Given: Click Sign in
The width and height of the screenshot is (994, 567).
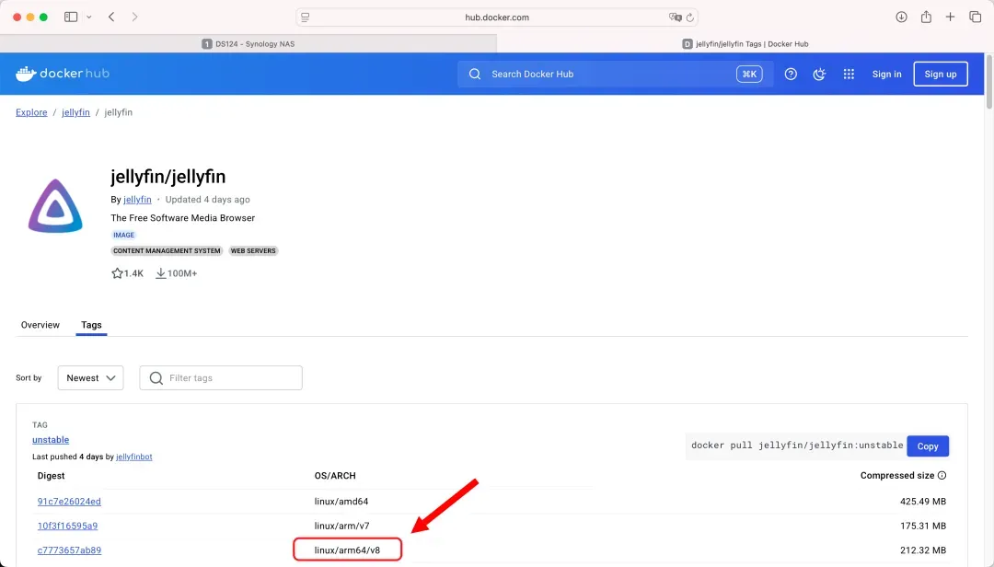Looking at the screenshot, I should coord(886,75).
